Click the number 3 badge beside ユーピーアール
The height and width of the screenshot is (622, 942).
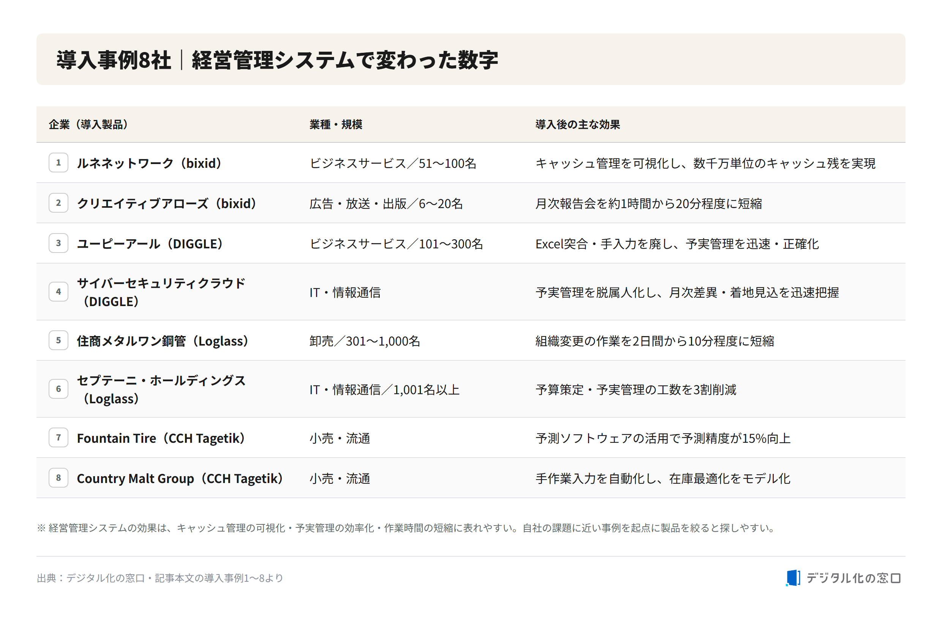point(58,243)
